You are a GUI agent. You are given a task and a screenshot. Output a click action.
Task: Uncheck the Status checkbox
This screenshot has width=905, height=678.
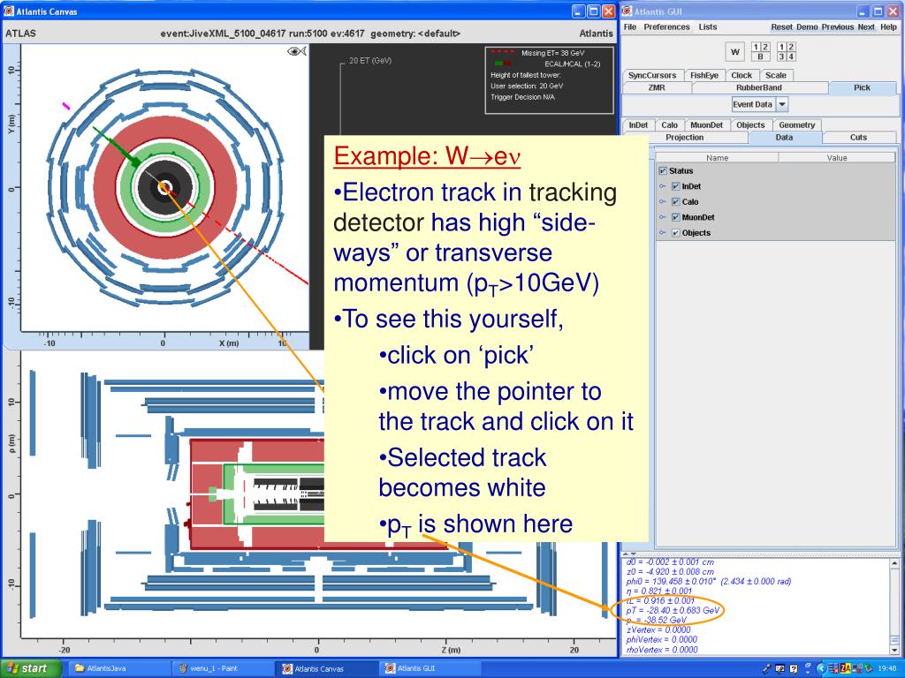tap(663, 171)
